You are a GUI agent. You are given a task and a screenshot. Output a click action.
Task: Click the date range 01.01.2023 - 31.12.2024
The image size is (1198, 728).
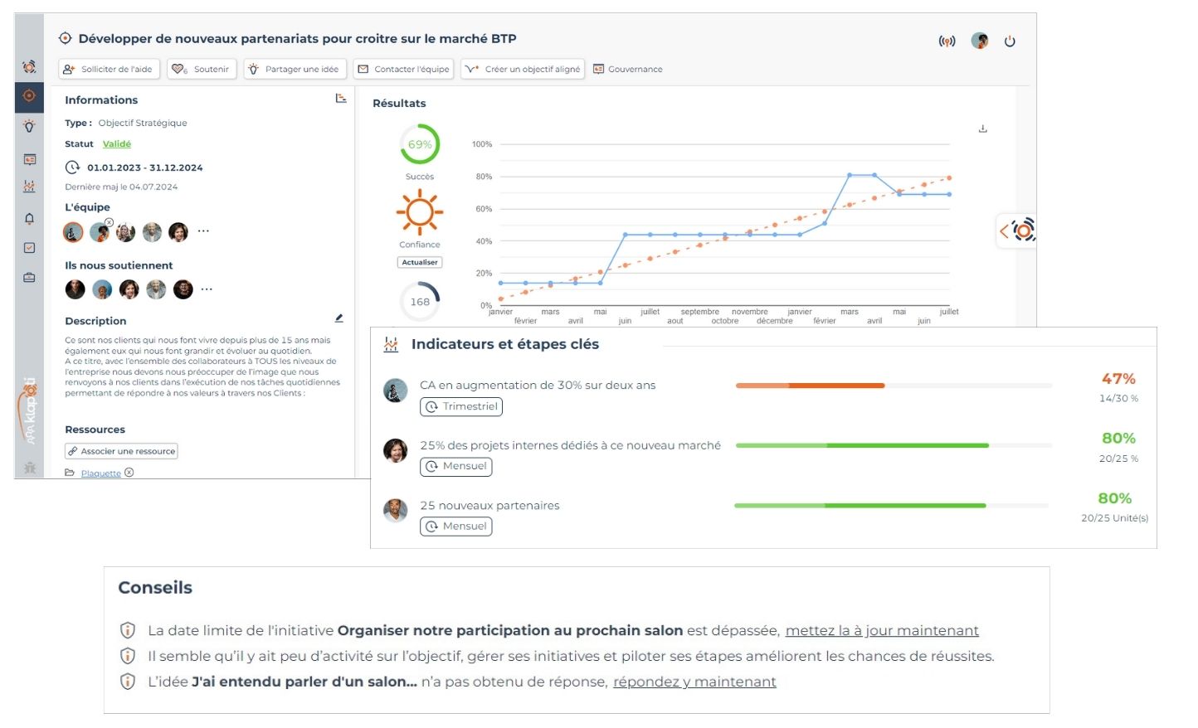pyautogui.click(x=145, y=167)
